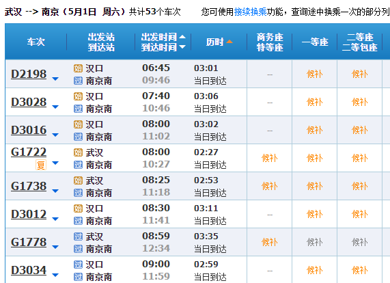The width and height of the screenshot is (390, 283).
Task: Click the 复 icon under G1722
Action: (x=41, y=165)
